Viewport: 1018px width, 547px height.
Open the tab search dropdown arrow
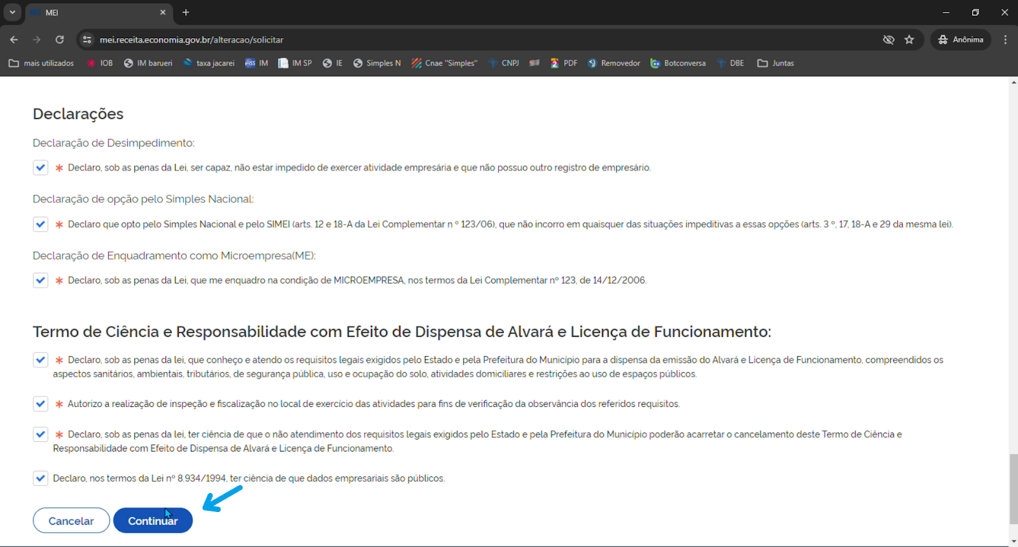point(12,12)
